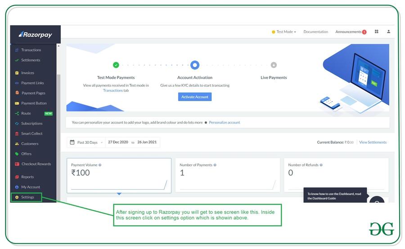Click the Payment Pages sidebar icon
Viewport: 405px width, 249px height.
[17, 93]
